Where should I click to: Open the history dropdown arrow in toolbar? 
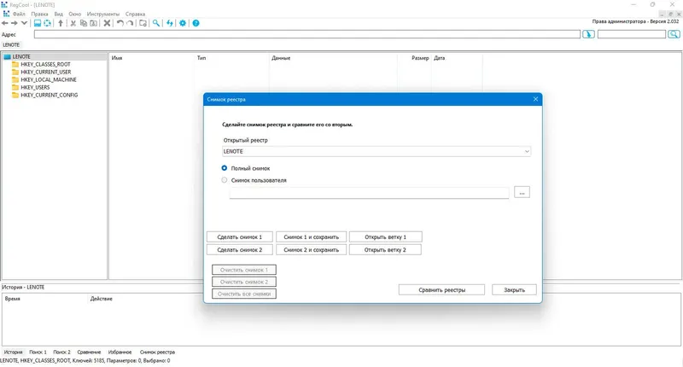25,23
